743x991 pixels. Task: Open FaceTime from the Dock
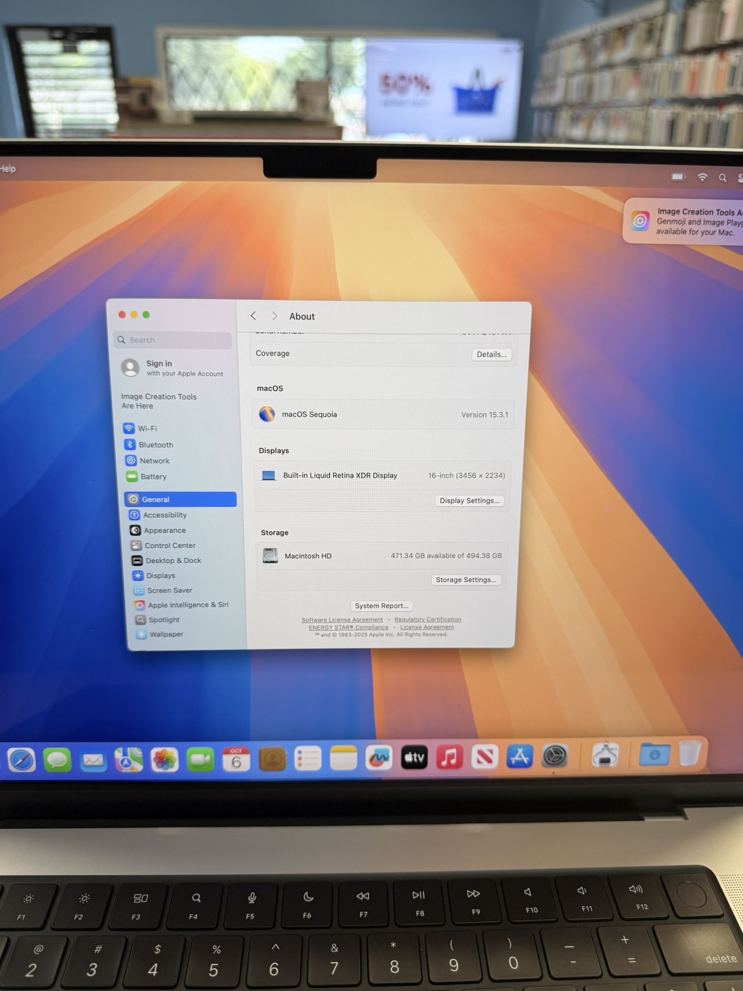200,760
